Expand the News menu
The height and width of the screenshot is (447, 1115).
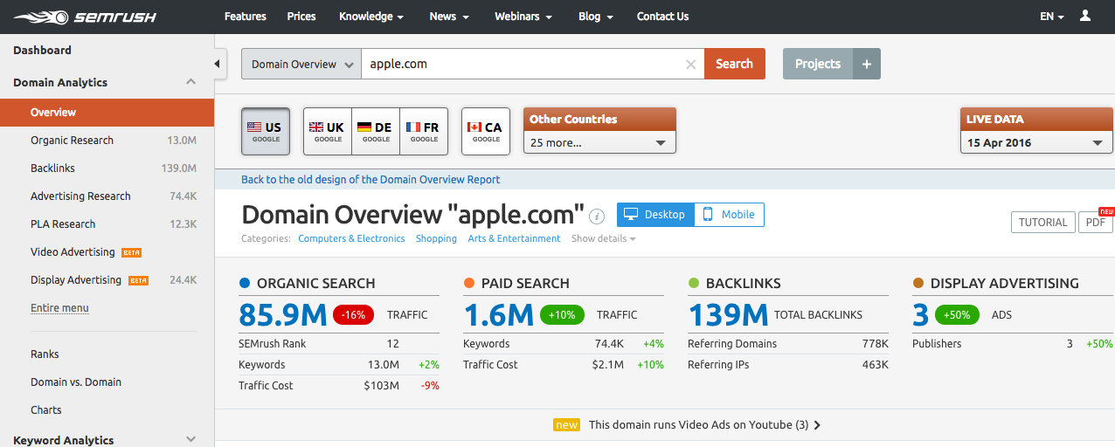449,17
